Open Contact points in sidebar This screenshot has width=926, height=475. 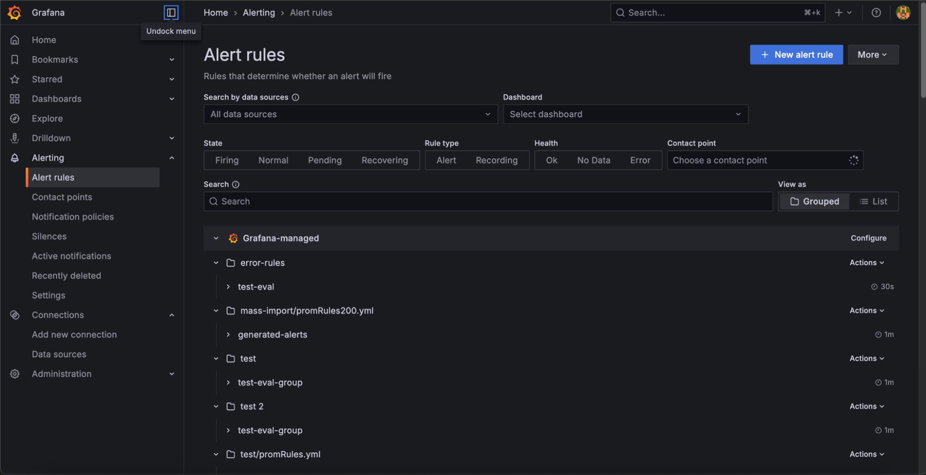click(62, 197)
